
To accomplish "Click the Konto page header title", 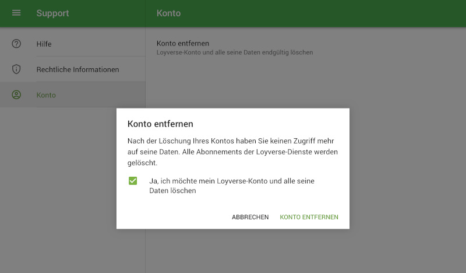I will (168, 13).
